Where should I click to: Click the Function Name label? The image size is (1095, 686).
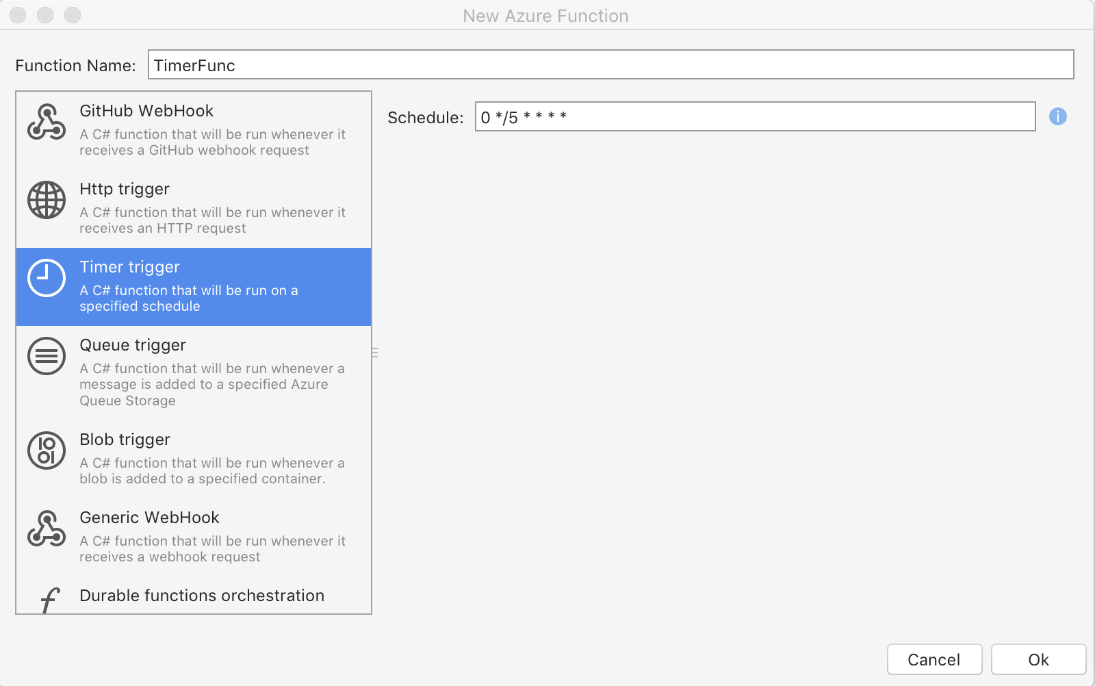[x=75, y=66]
